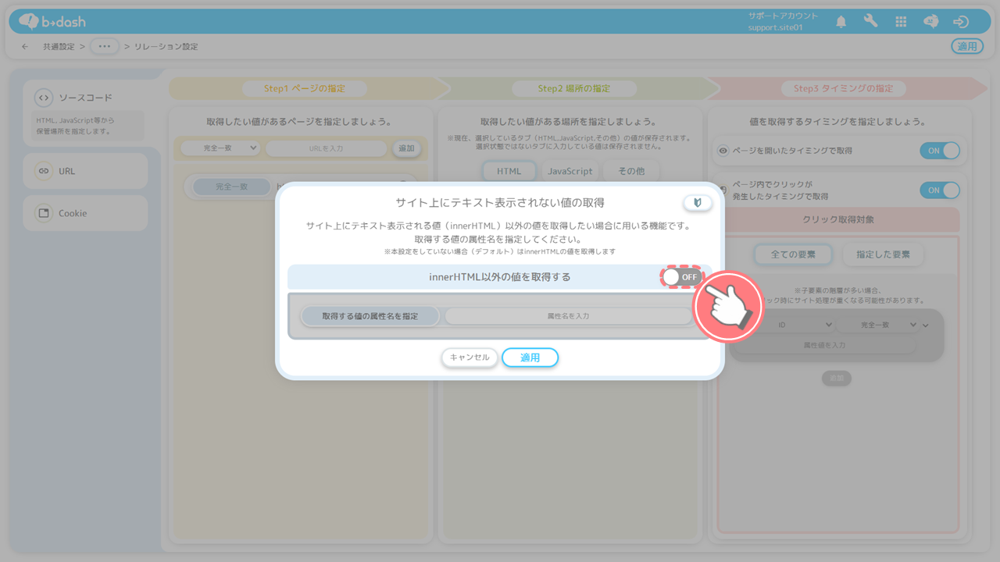Click the サポートアカウント account name
The width and height of the screenshot is (1000, 562).
(x=783, y=16)
